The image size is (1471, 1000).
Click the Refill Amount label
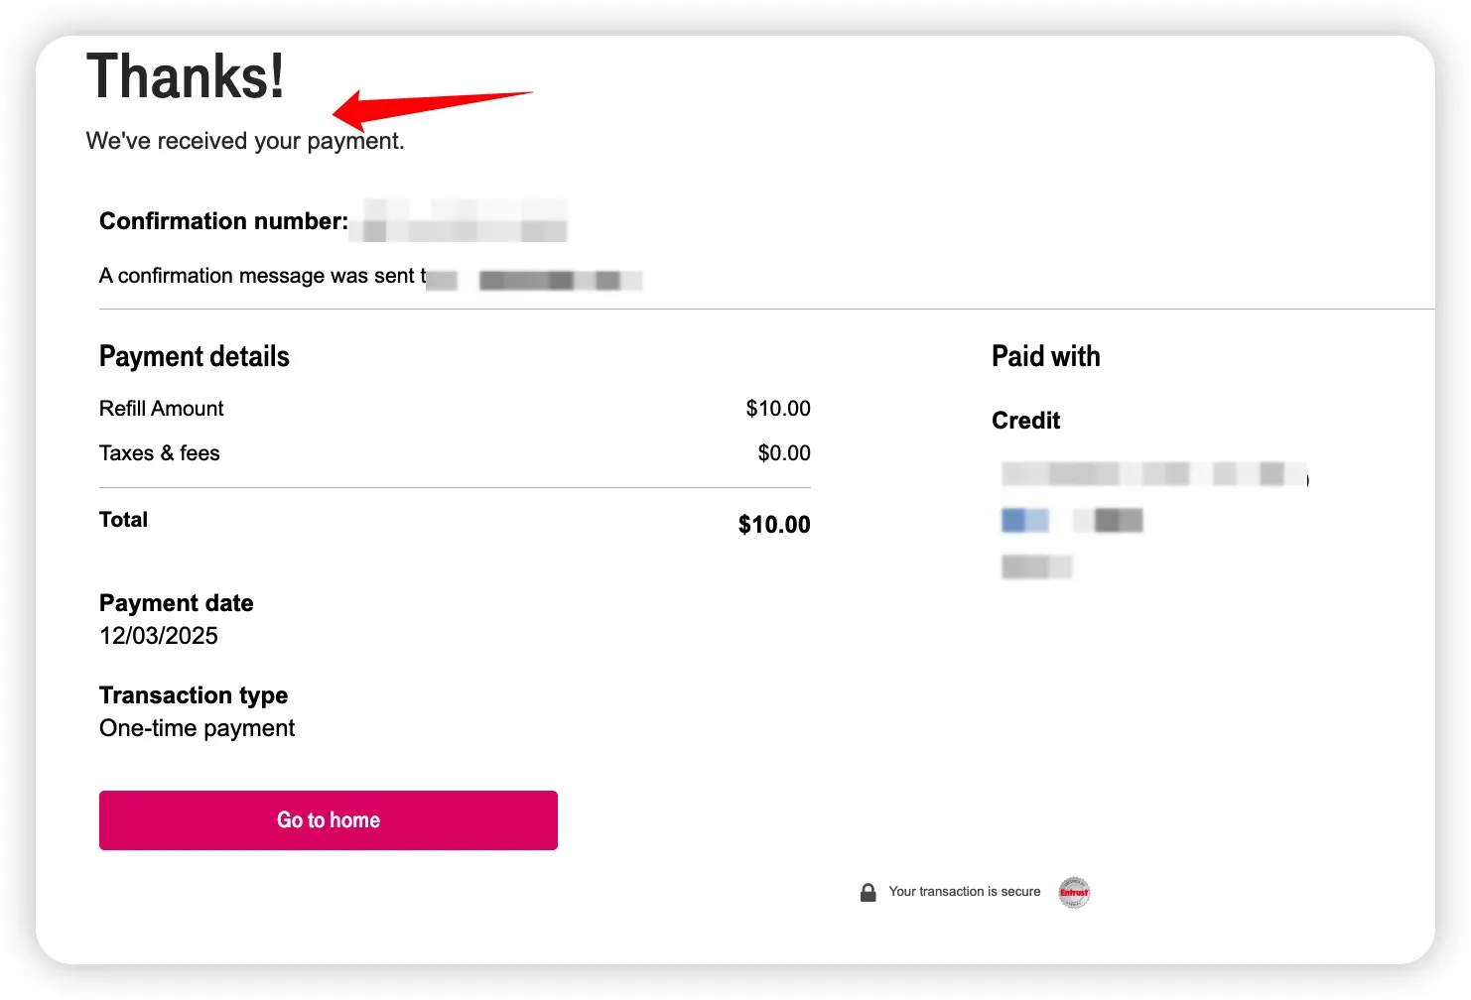coord(162,409)
